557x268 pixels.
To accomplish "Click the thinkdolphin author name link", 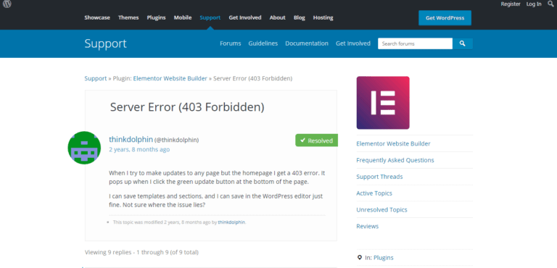I will tap(131, 139).
